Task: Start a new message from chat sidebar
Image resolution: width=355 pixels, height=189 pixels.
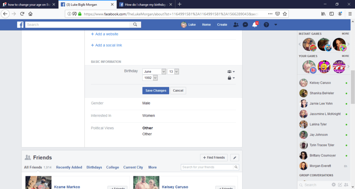Action: click(x=340, y=185)
